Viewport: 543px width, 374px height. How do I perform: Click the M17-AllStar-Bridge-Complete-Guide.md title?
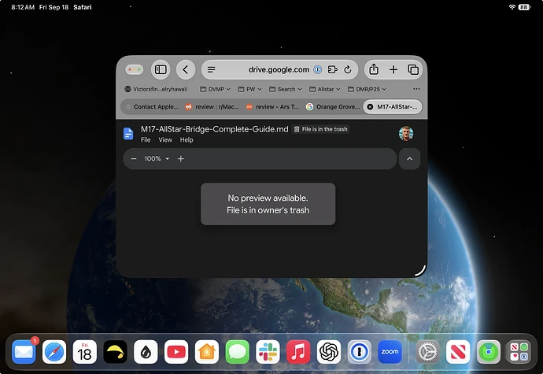point(214,129)
